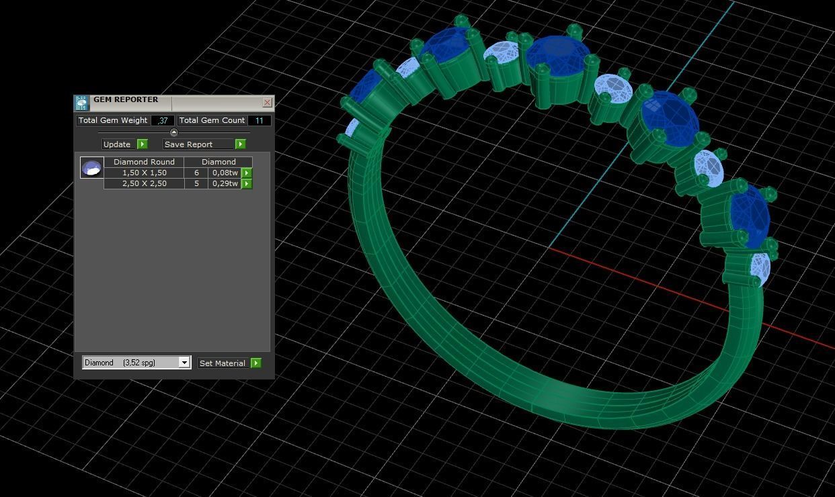
Task: Click the Total Gem Count value field
Action: (259, 120)
